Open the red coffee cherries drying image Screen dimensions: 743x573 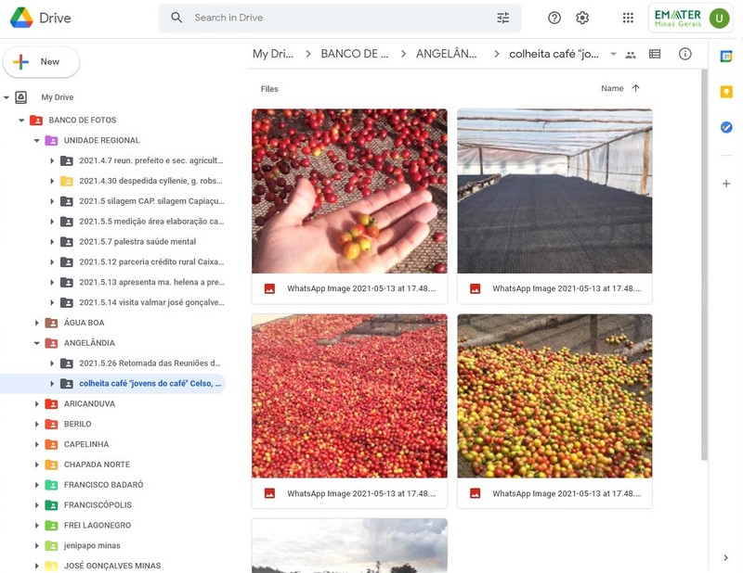coord(349,411)
